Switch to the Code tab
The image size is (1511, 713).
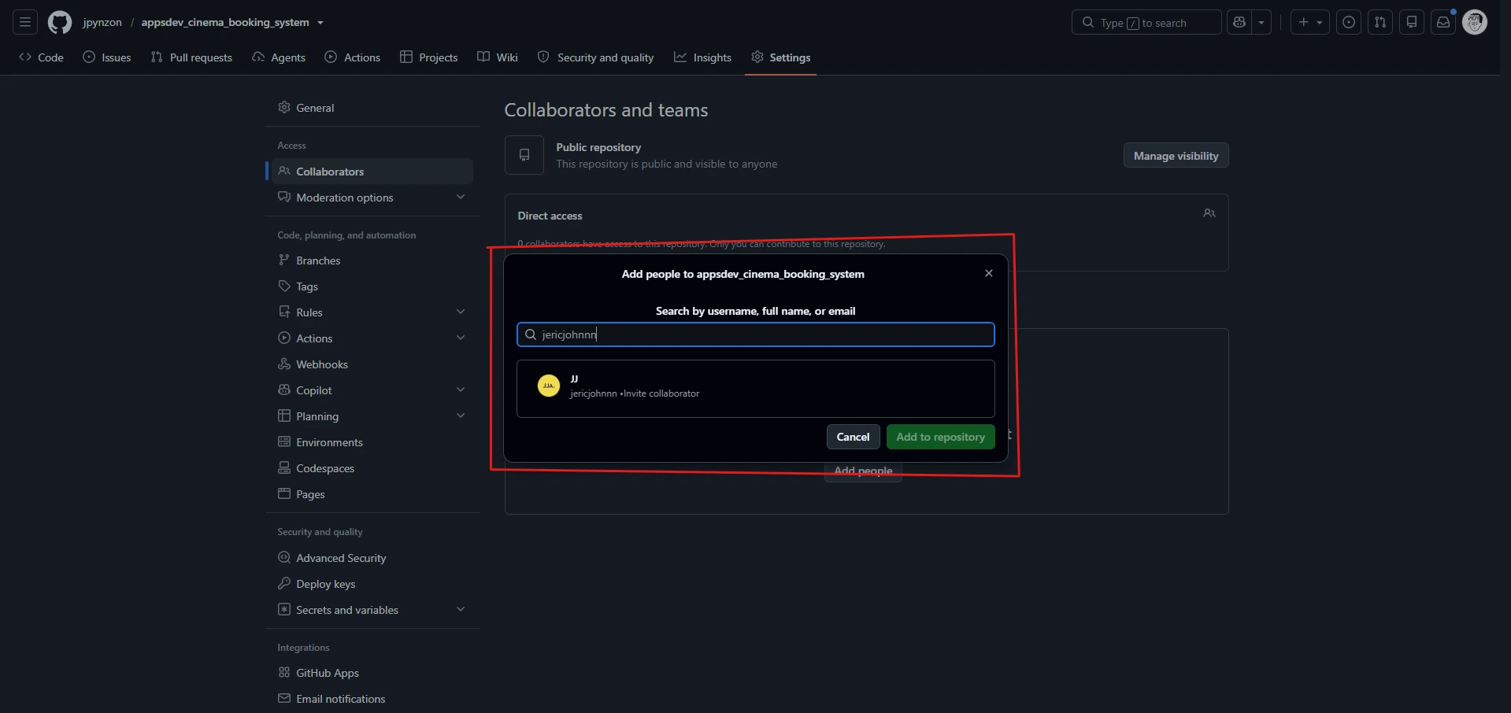41,57
